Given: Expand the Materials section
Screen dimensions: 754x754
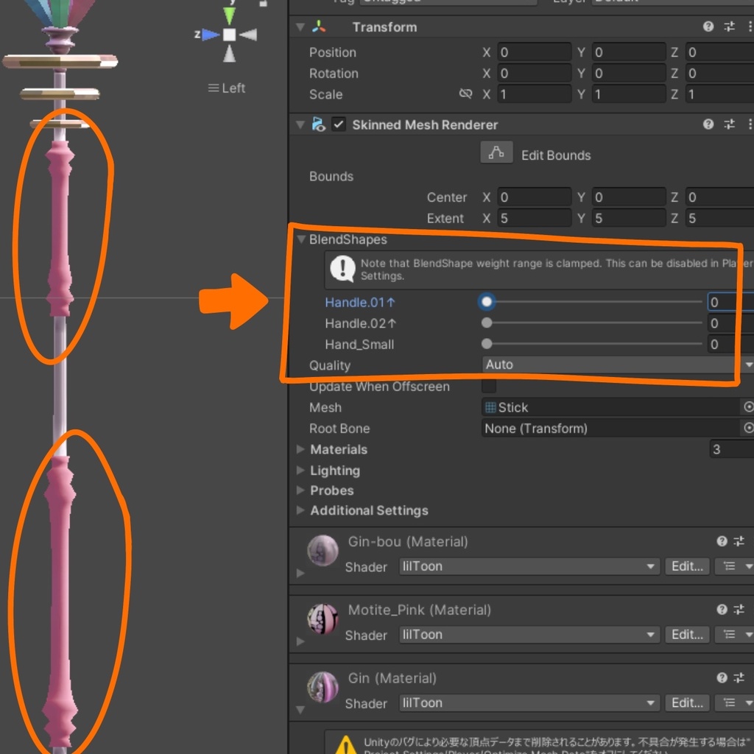Looking at the screenshot, I should 300,449.
